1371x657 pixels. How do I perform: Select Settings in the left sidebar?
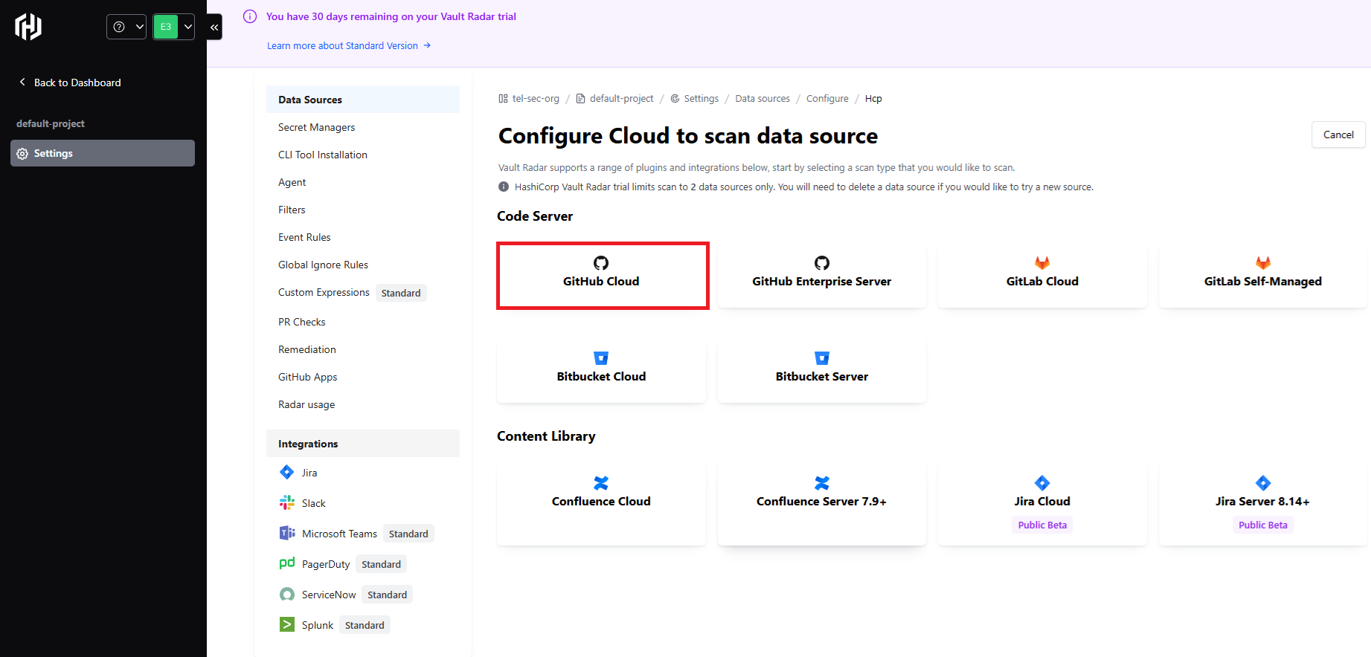(x=103, y=153)
